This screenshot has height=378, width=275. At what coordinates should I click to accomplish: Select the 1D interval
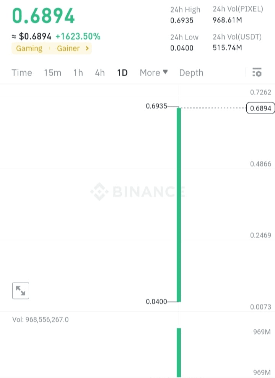click(x=122, y=72)
